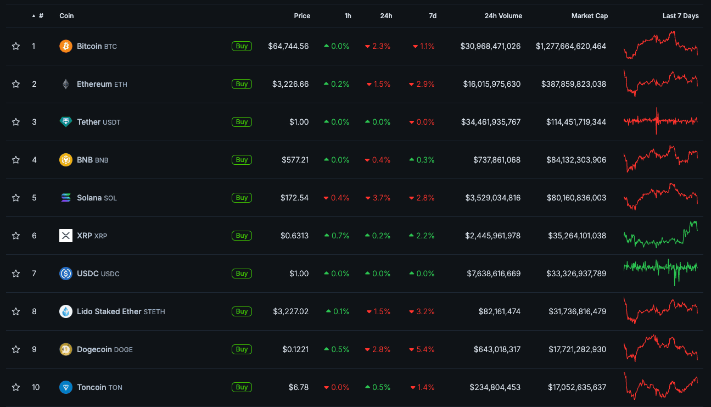Open XRP's green 7-day sparkline
Image resolution: width=711 pixels, height=407 pixels.
coord(660,235)
